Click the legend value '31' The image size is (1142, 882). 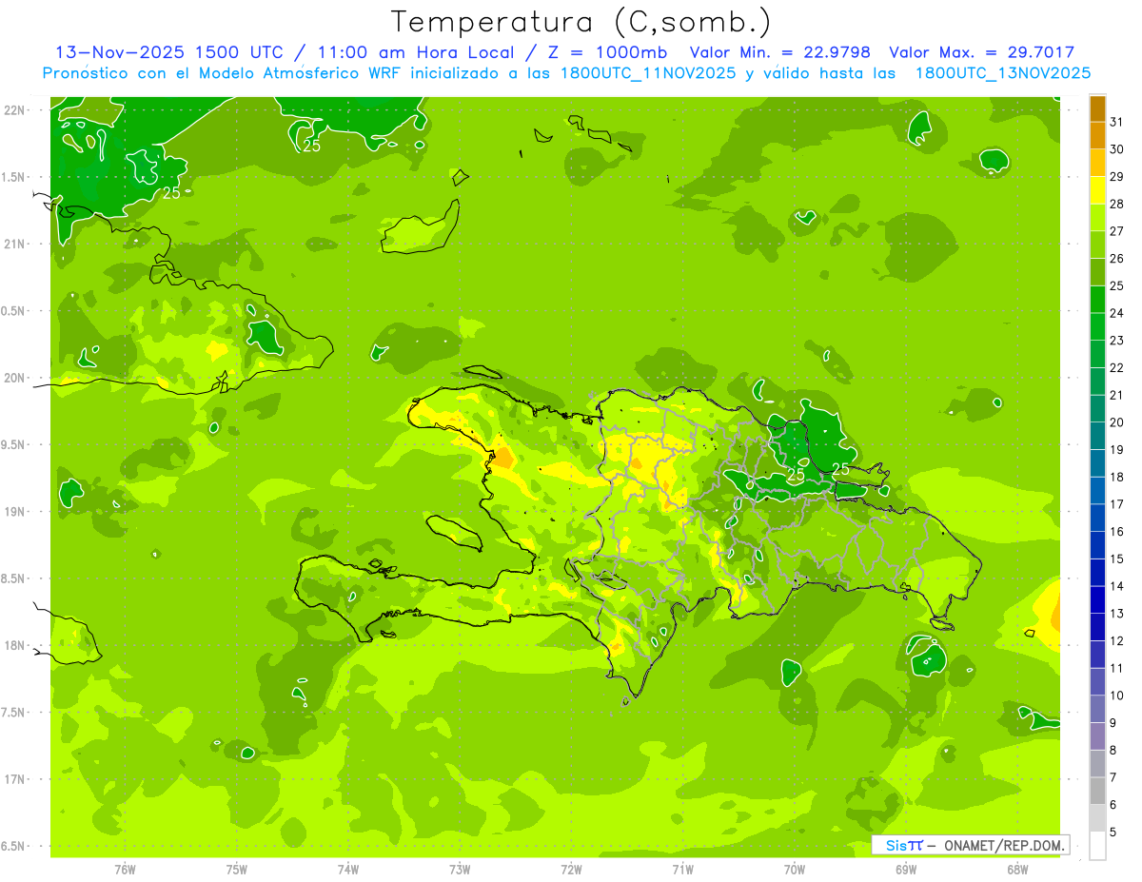click(x=1117, y=122)
